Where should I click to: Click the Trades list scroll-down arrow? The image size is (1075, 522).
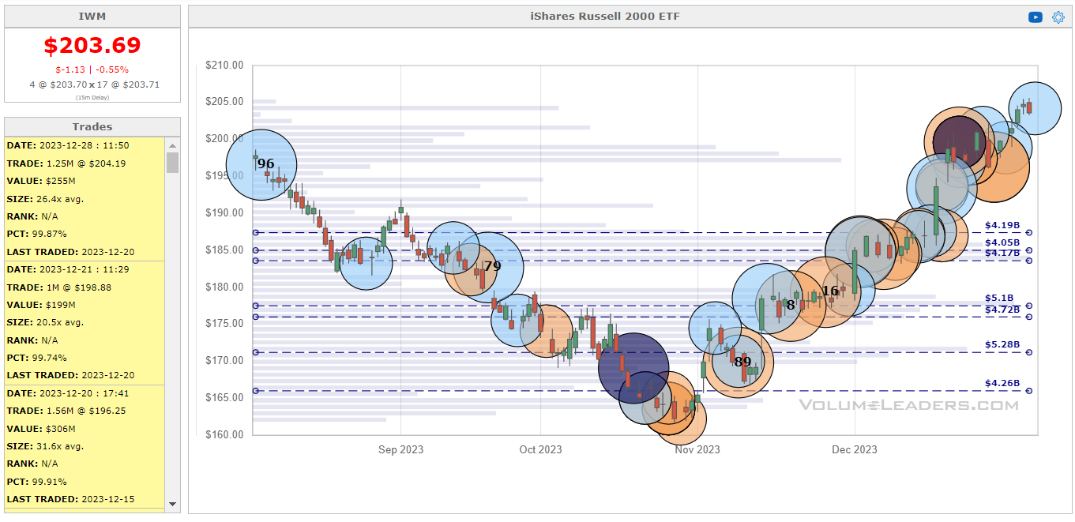tap(172, 504)
